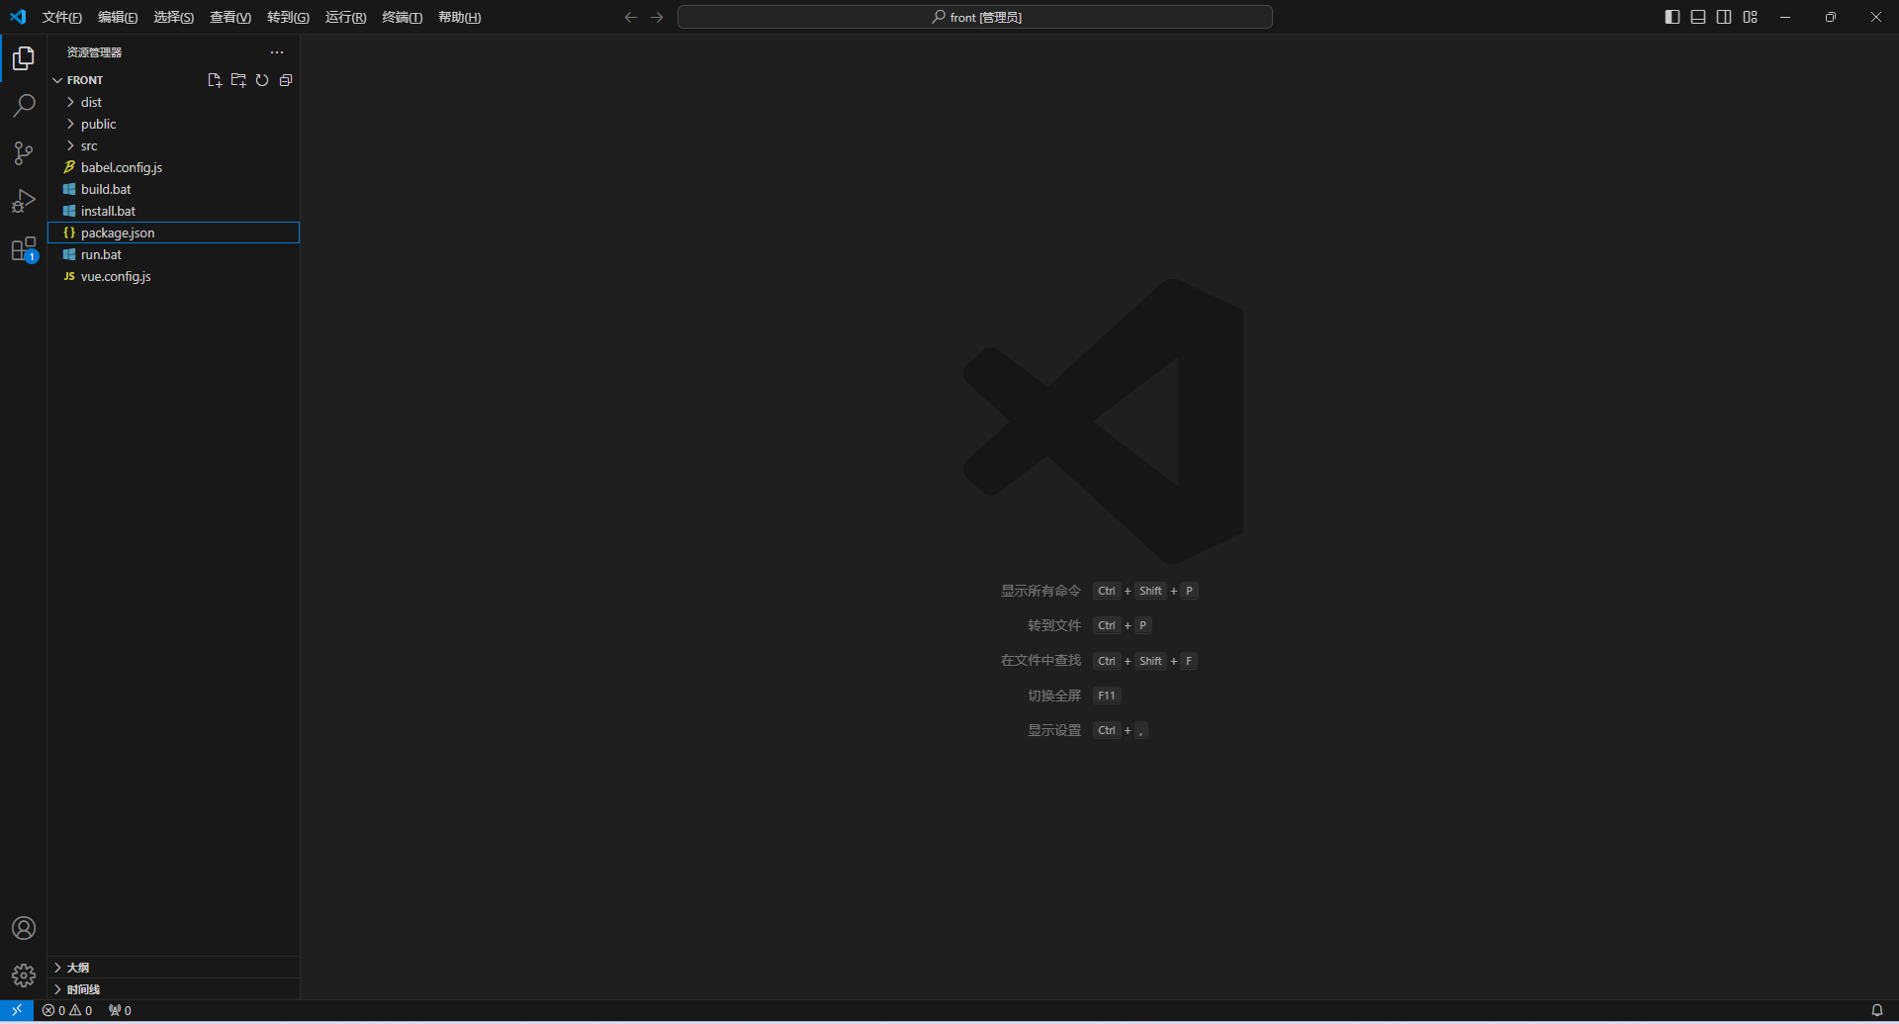
Task: Open build.bat file
Action: tap(173, 189)
